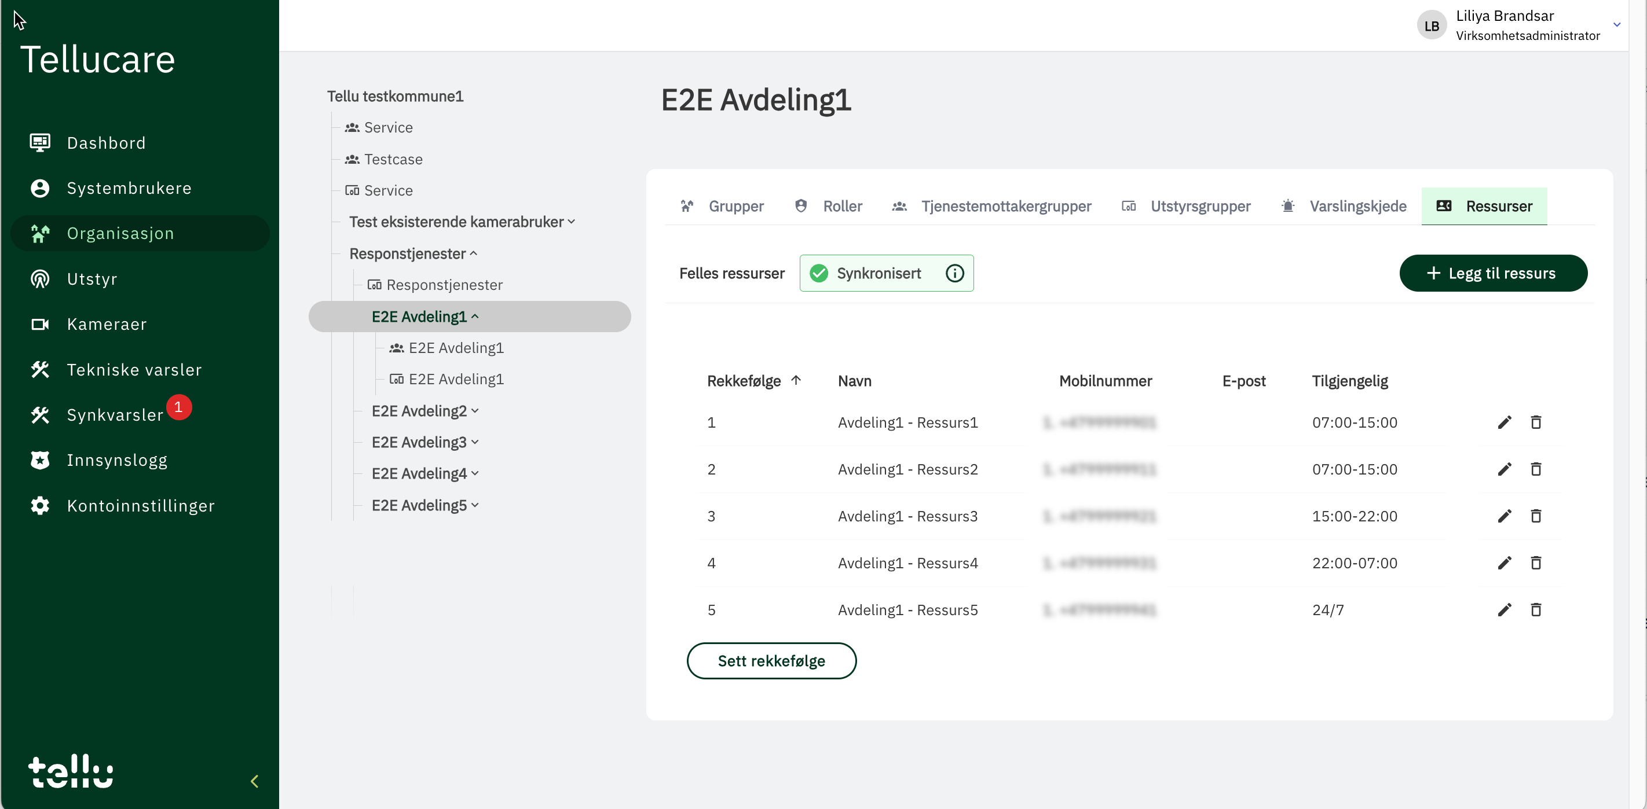Delete Avdeling1 - Ressurs2 with the trash icon
The height and width of the screenshot is (809, 1647).
[x=1536, y=469]
